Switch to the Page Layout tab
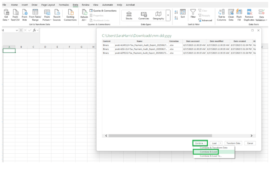Screen dimensions: 271x173 pyautogui.click(x=48, y=5)
